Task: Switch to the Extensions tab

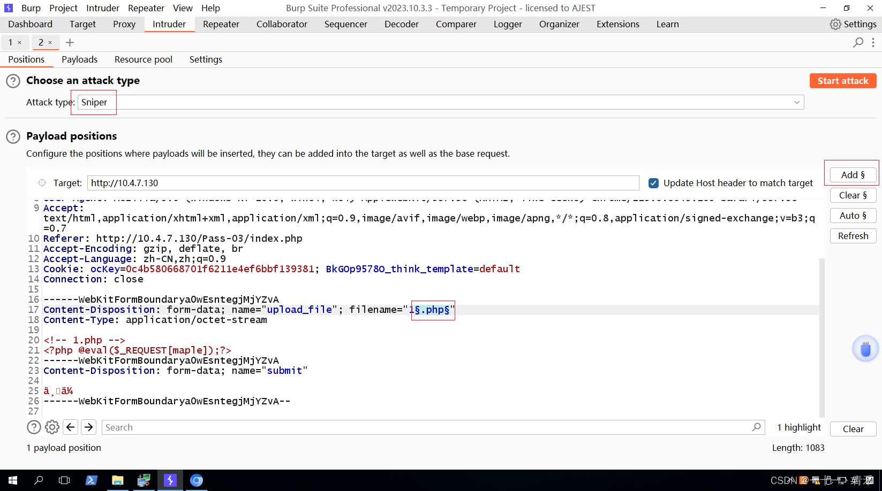Action: [x=618, y=24]
